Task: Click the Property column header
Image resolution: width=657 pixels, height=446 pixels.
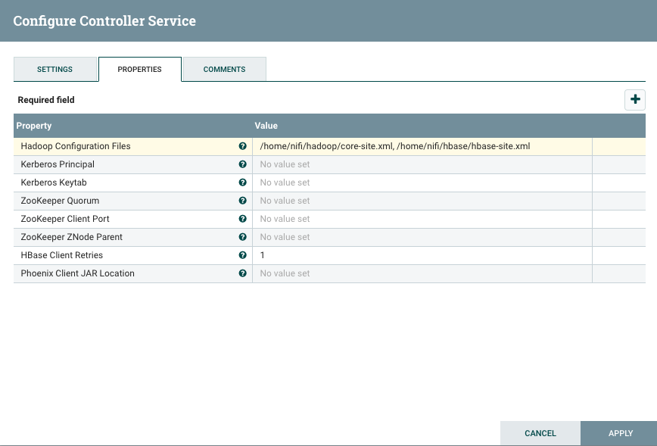Action: [x=132, y=126]
